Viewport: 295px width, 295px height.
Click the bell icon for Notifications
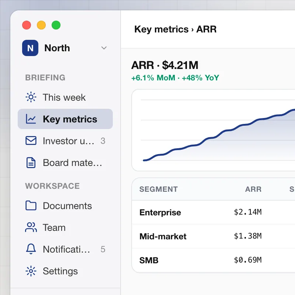(31, 249)
